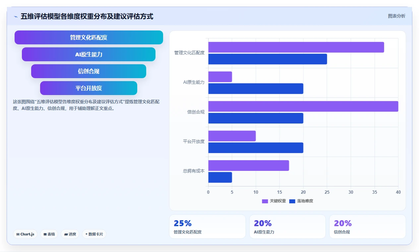Click the 数据卡片 tag chip

pyautogui.click(x=94, y=234)
